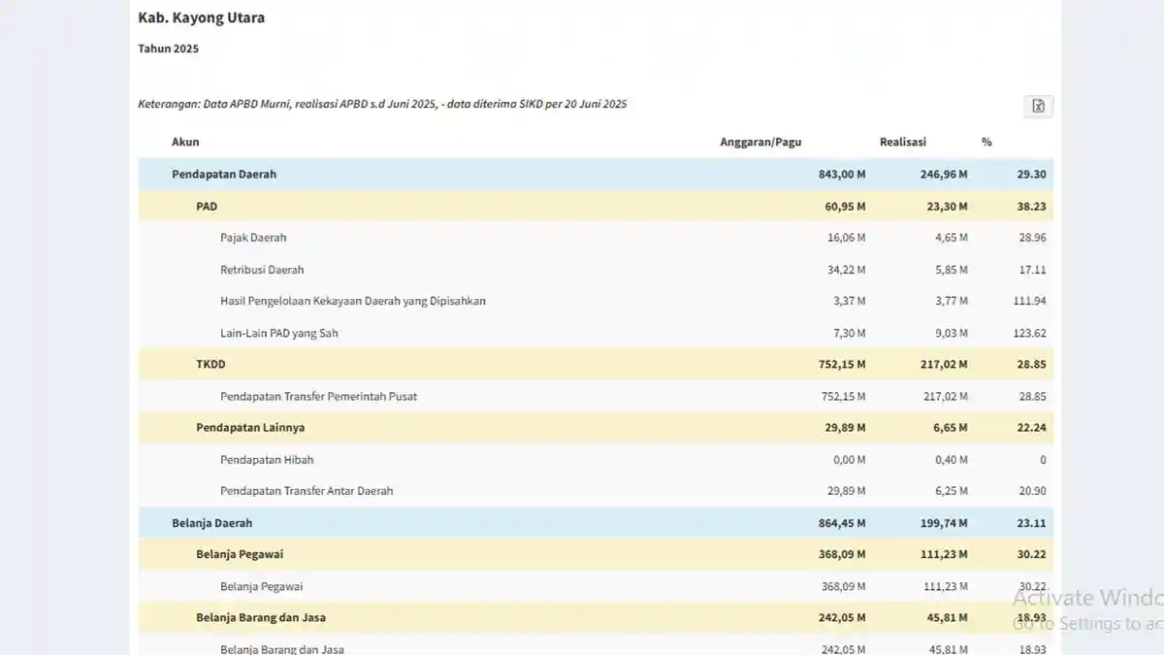Click the 246,96 M realisasi value
1164x655 pixels.
[944, 175]
